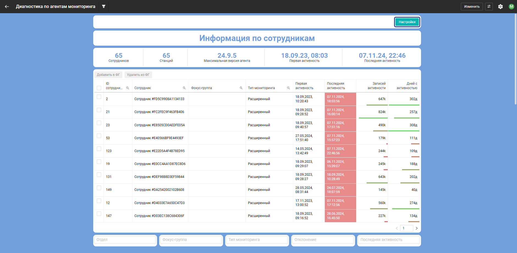
Task: Click the 07.11.24, 22:46 last activity card
Action: (382, 57)
